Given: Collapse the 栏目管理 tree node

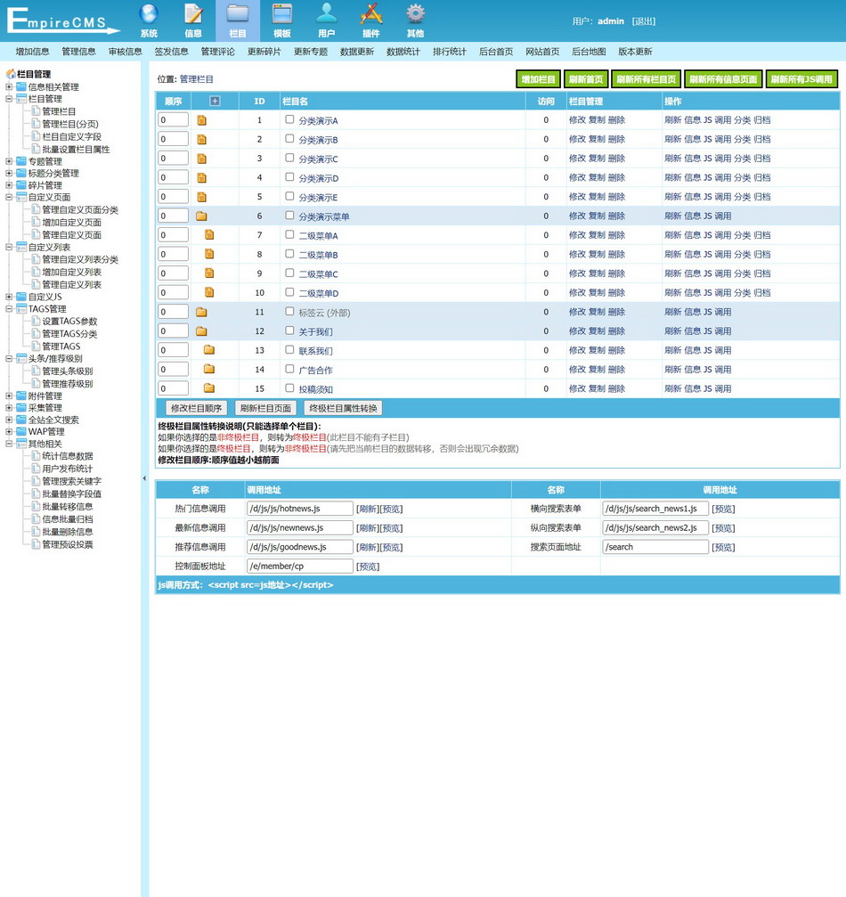Looking at the screenshot, I should 9,99.
